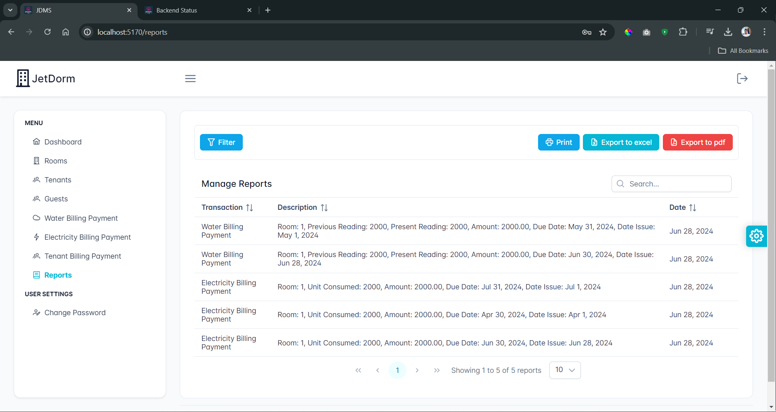Open Water Billing Payment menu item
This screenshot has height=412, width=776.
pyautogui.click(x=81, y=218)
